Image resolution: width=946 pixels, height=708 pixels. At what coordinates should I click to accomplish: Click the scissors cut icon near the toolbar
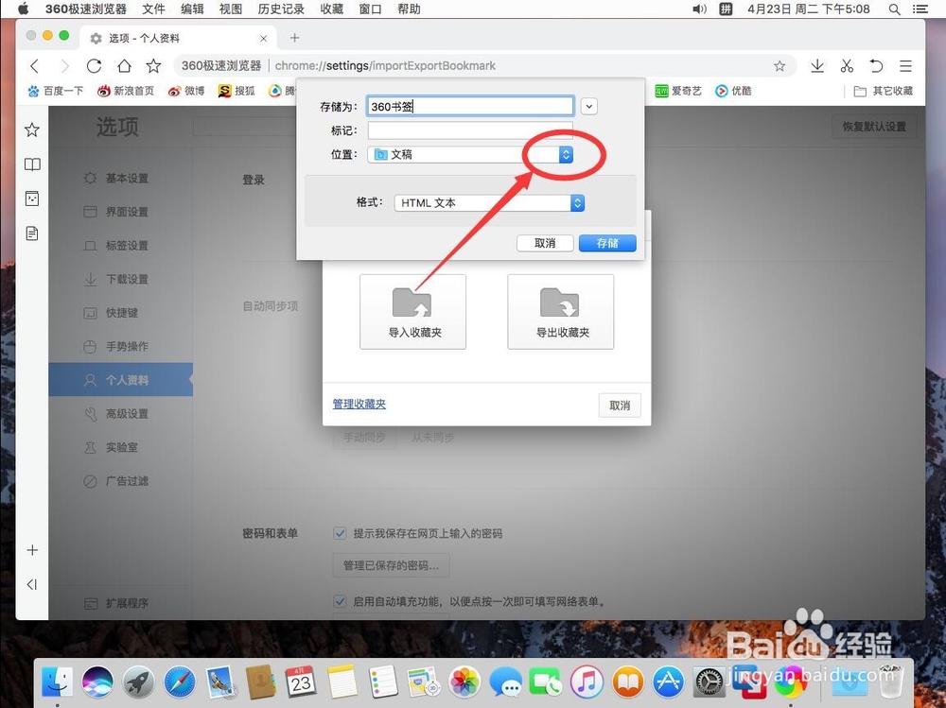coord(848,66)
